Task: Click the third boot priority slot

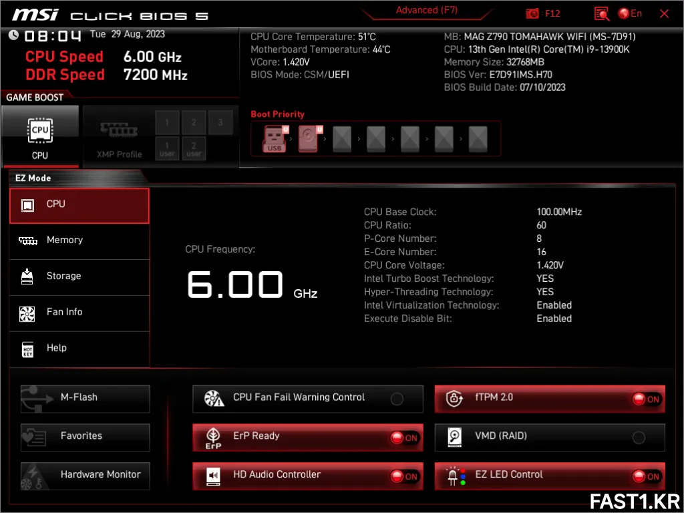Action: click(x=342, y=139)
